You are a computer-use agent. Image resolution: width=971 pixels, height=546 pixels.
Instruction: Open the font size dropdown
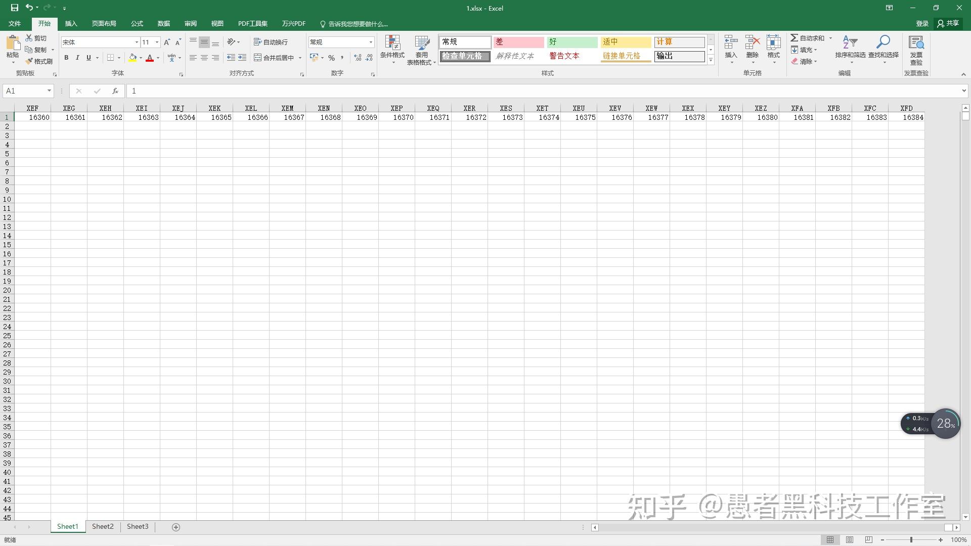[156, 42]
